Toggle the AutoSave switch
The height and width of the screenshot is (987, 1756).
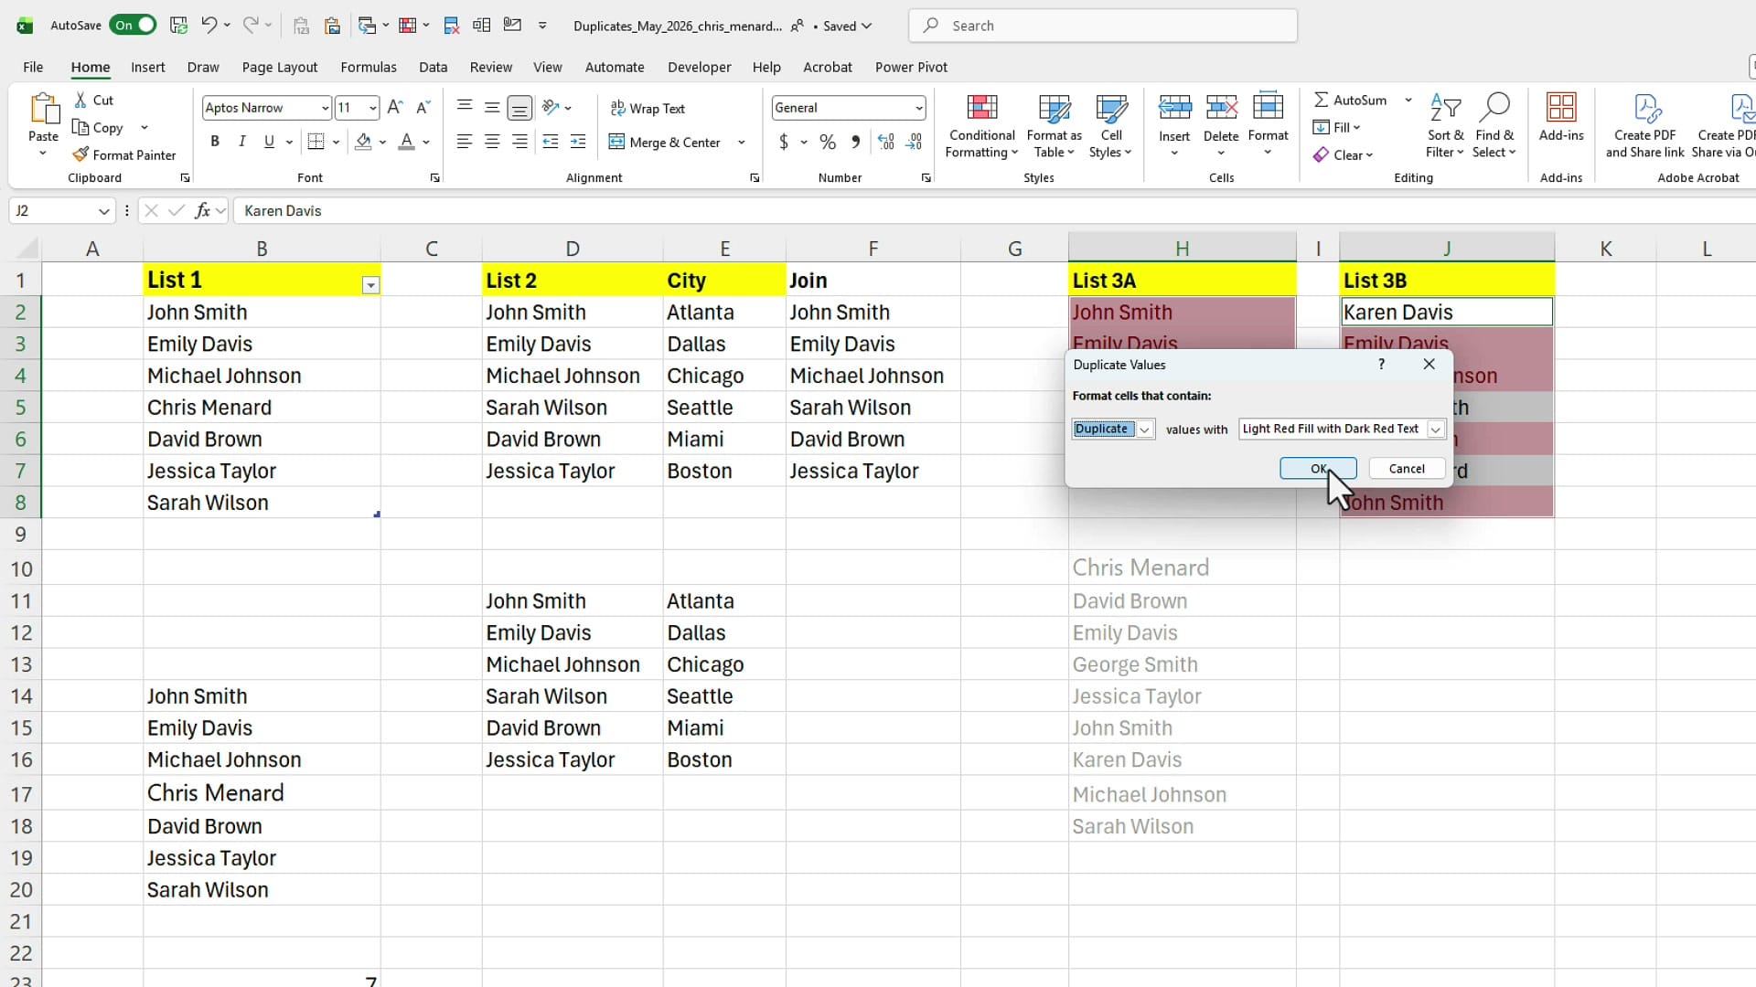(x=133, y=26)
